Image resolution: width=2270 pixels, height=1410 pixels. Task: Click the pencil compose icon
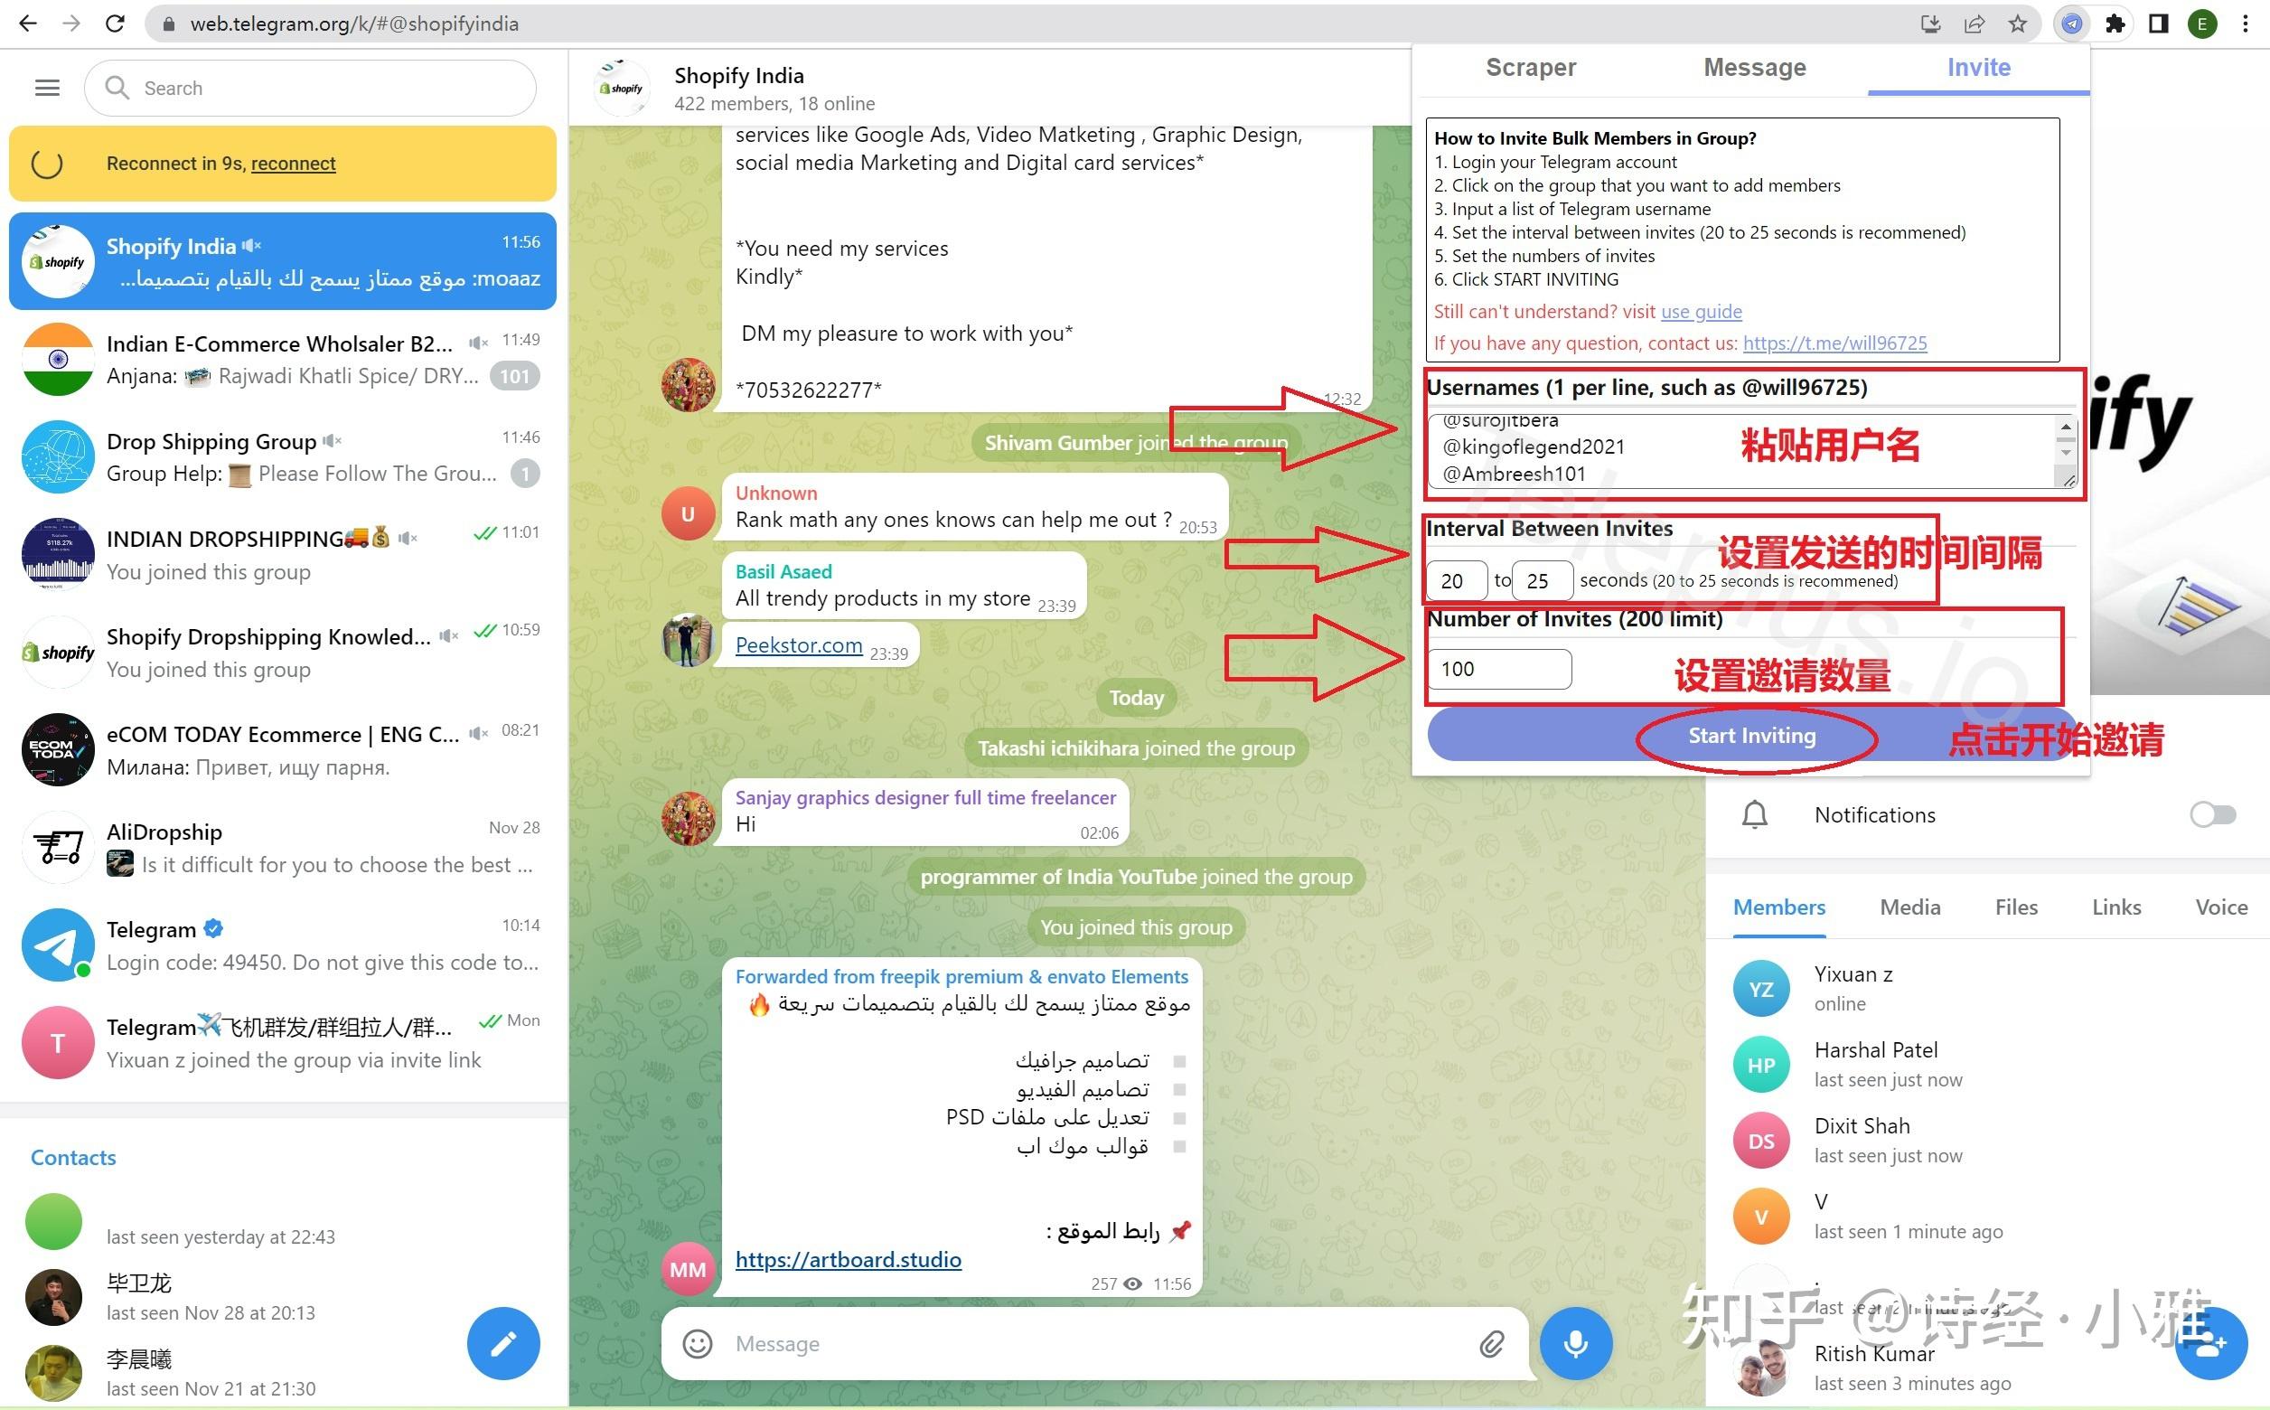pyautogui.click(x=503, y=1342)
